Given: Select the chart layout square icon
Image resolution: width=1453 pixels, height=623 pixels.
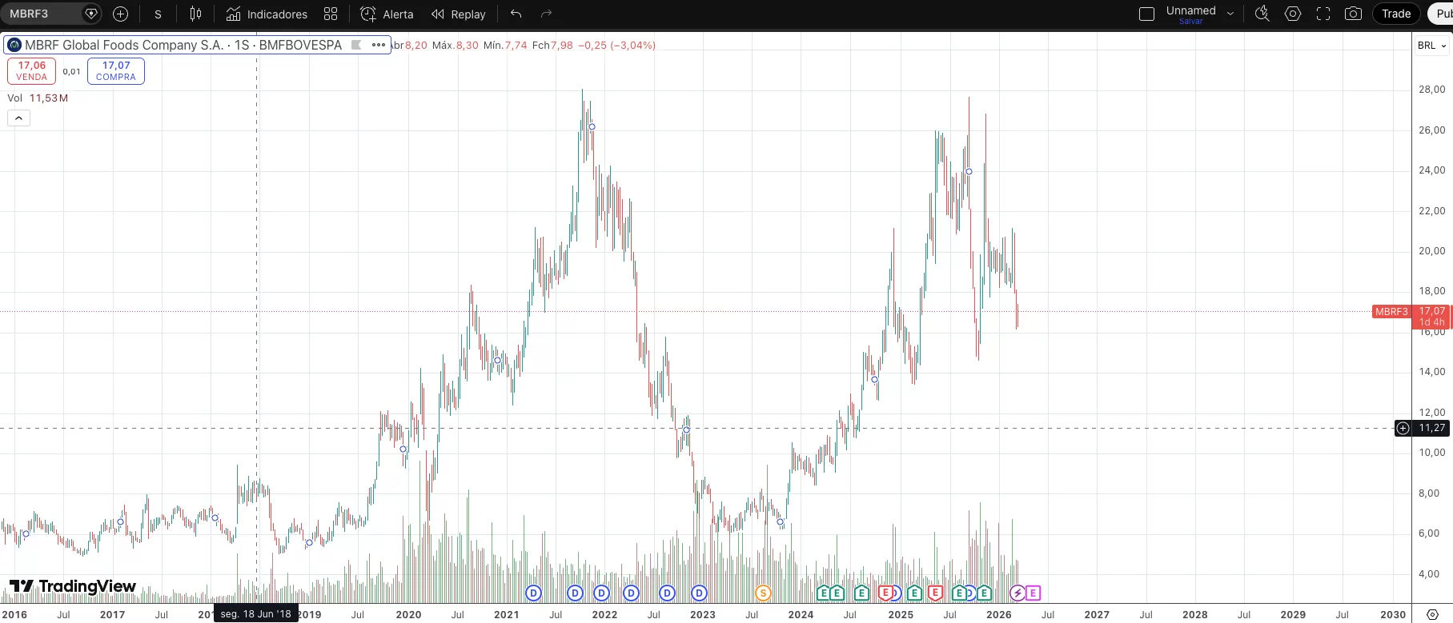Looking at the screenshot, I should pyautogui.click(x=1146, y=14).
